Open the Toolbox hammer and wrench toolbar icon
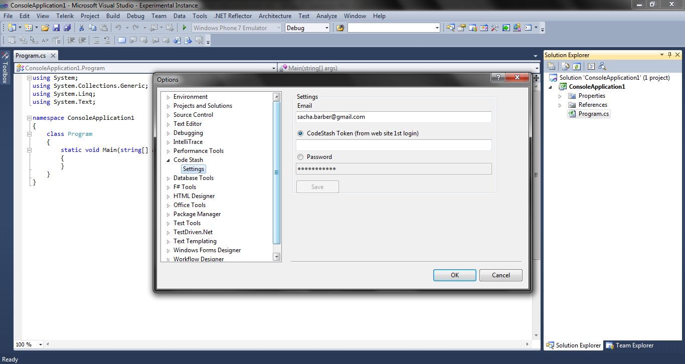The width and height of the screenshot is (685, 364). (495, 28)
